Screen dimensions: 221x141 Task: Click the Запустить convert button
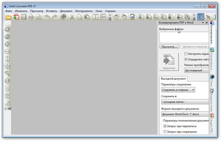(169, 62)
